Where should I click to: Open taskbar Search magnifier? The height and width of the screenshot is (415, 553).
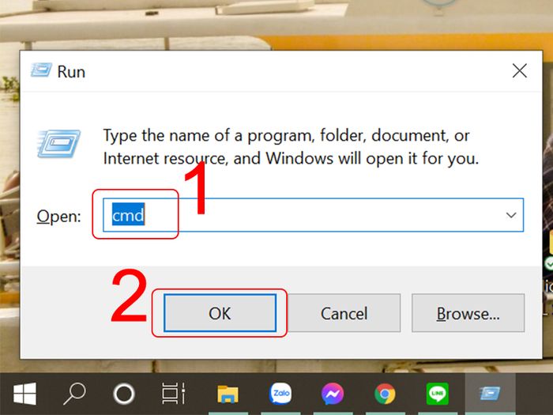tap(74, 394)
